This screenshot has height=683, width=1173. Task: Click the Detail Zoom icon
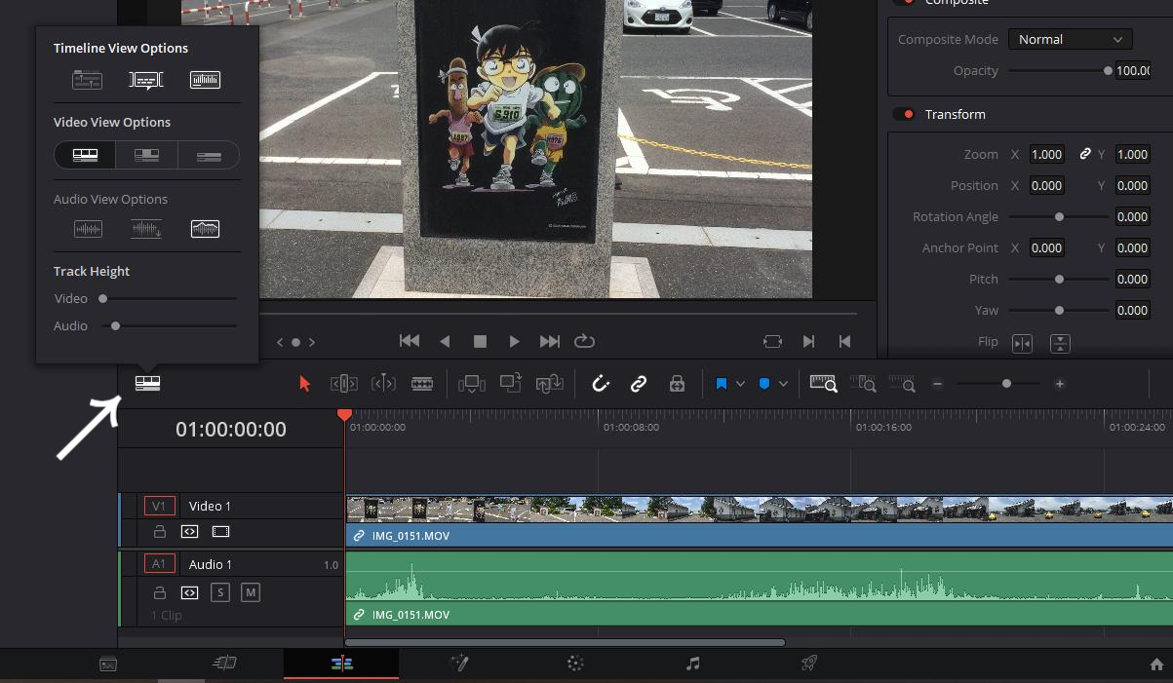(863, 384)
